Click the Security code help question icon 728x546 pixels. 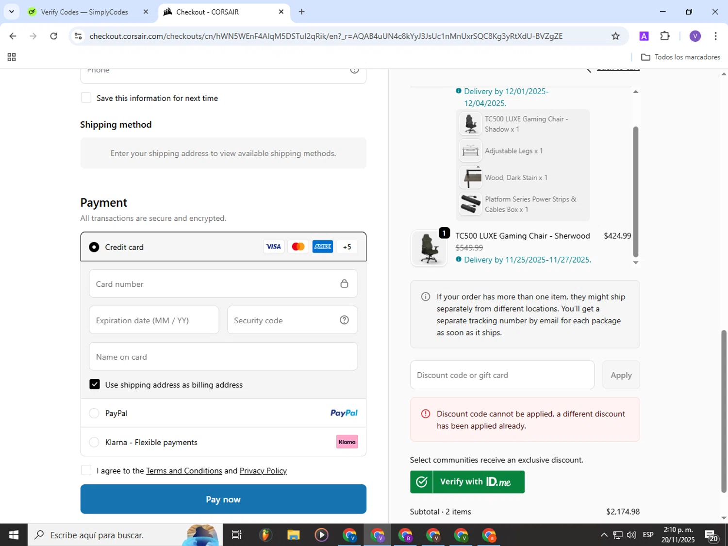(344, 320)
